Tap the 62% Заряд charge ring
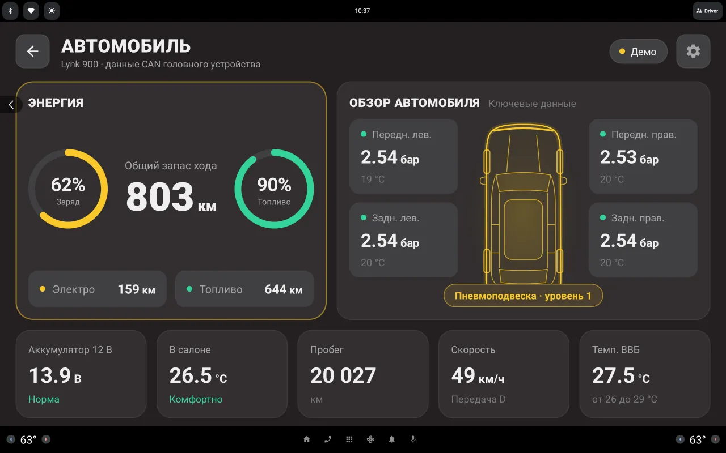 68,189
